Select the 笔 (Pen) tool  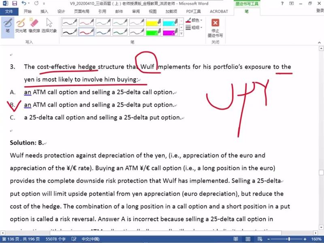pyautogui.click(x=7, y=25)
